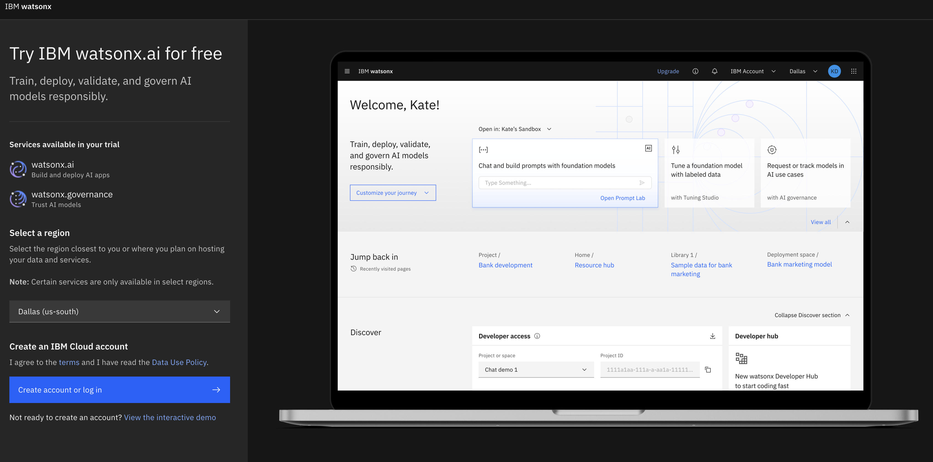Open the Dallas (us-south) region dropdown
933x462 pixels.
119,311
